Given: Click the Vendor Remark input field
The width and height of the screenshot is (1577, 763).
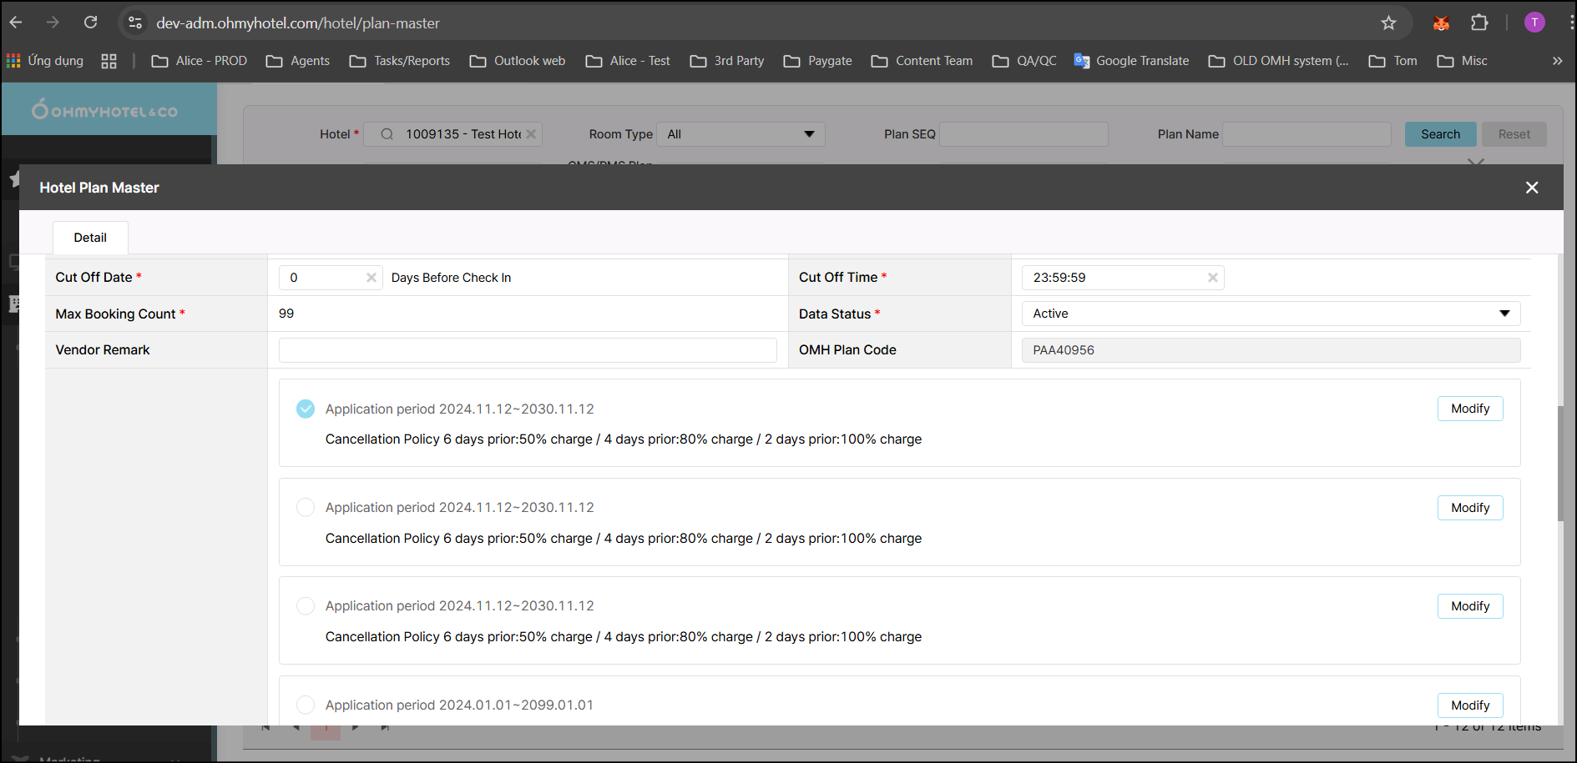Looking at the screenshot, I should tap(528, 350).
